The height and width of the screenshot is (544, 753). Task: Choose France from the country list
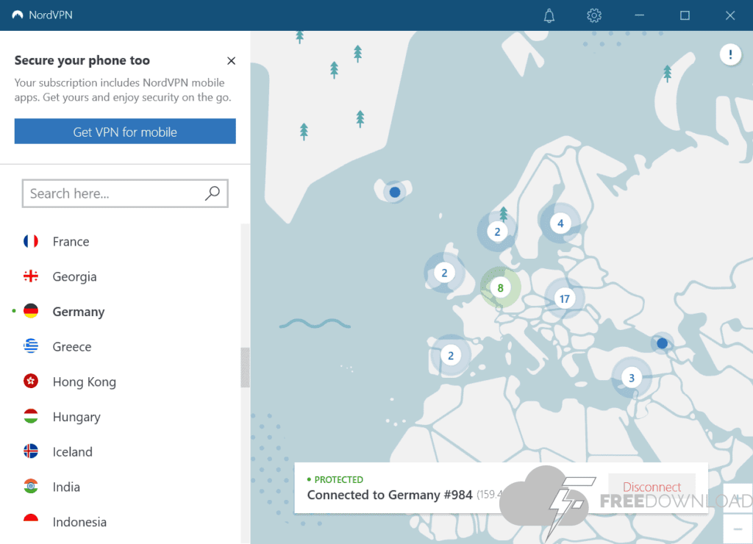click(x=71, y=242)
